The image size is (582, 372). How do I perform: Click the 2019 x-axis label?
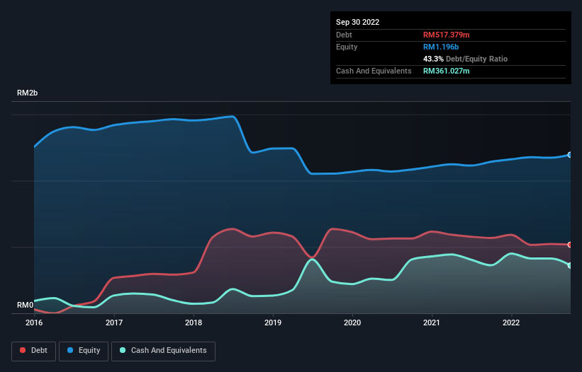coord(273,322)
